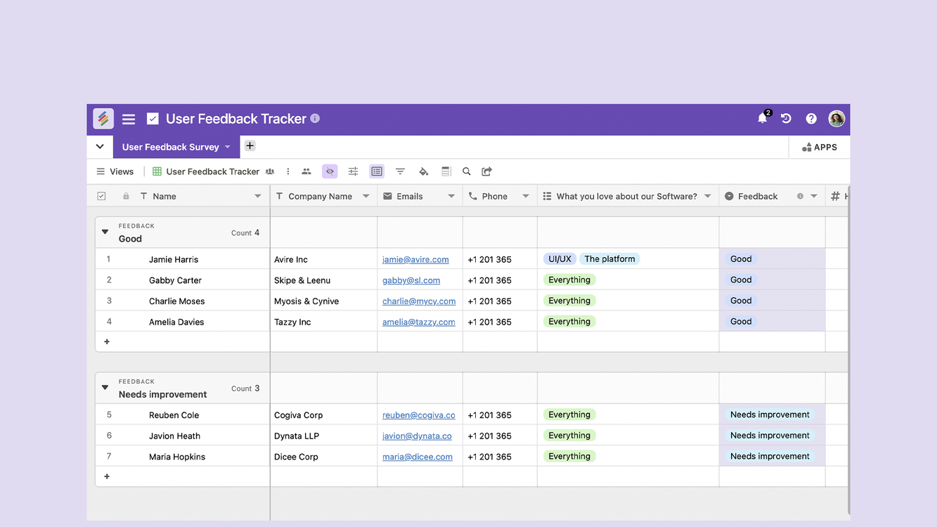Click the hide fields eye icon

click(330, 171)
